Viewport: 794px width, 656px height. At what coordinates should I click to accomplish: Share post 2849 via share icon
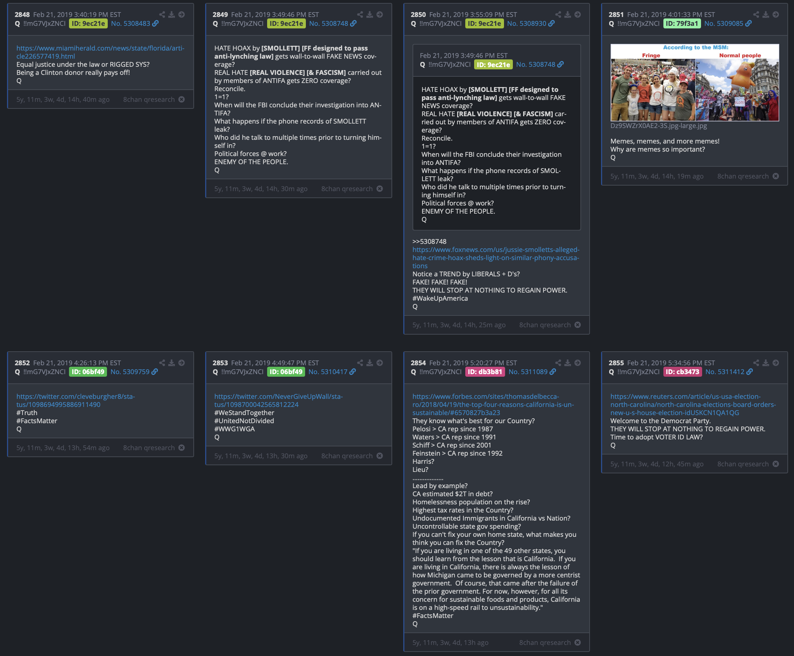tap(360, 14)
